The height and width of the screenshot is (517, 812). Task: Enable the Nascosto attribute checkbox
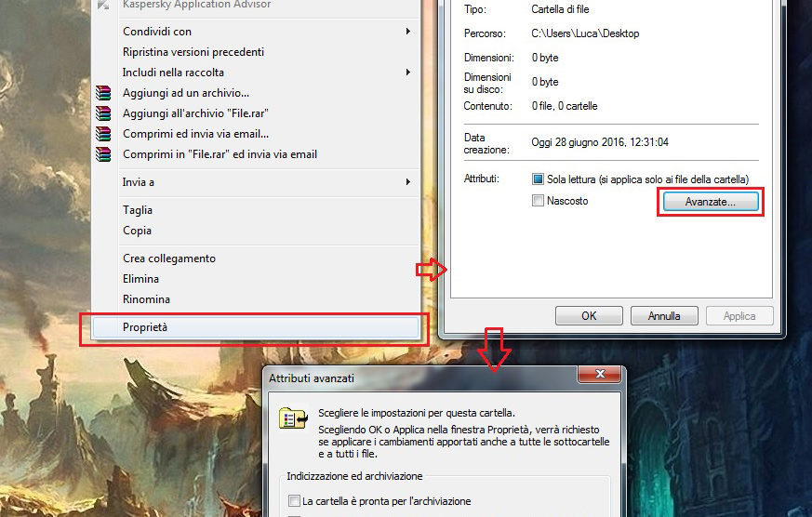[538, 200]
